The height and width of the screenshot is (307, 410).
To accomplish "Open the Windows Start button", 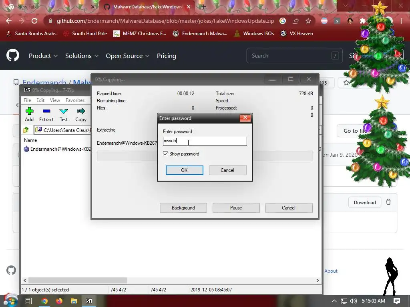I will coord(10,301).
